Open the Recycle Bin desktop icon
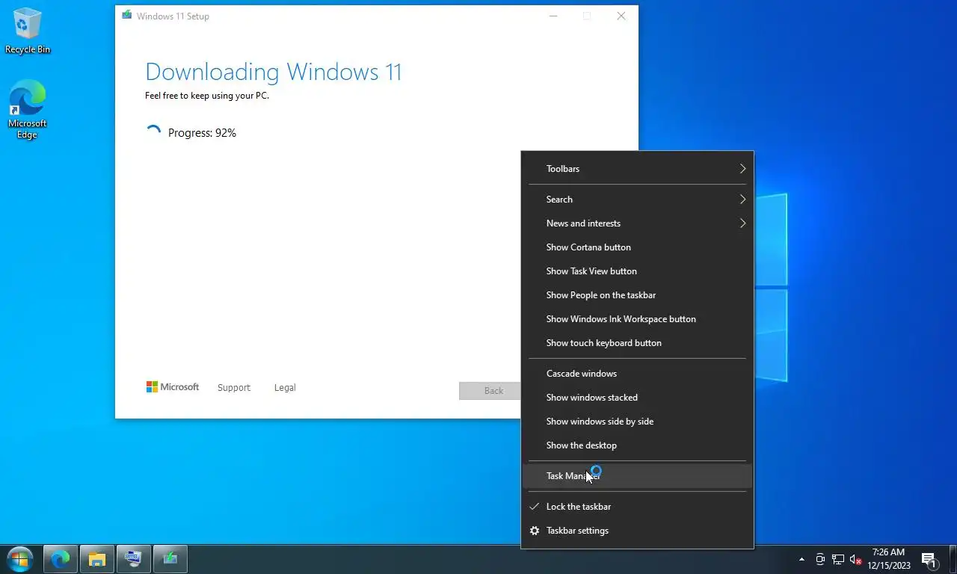This screenshot has height=574, width=957. coord(28,31)
